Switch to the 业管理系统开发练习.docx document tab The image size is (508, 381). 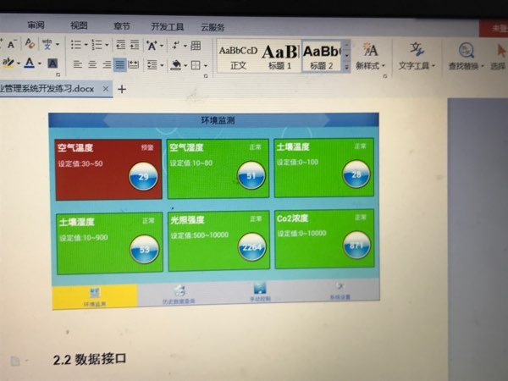(x=47, y=88)
